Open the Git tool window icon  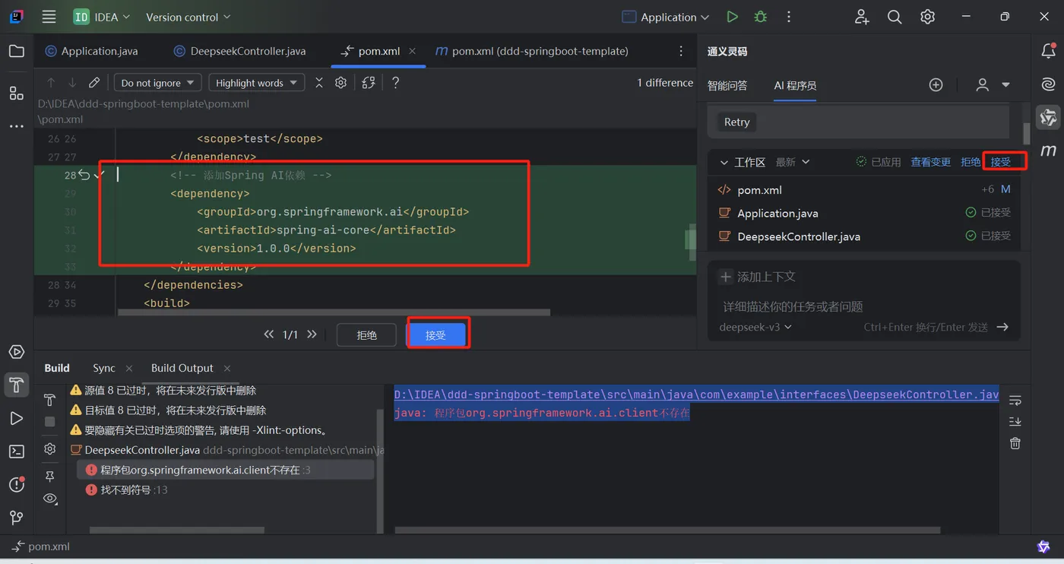click(16, 518)
